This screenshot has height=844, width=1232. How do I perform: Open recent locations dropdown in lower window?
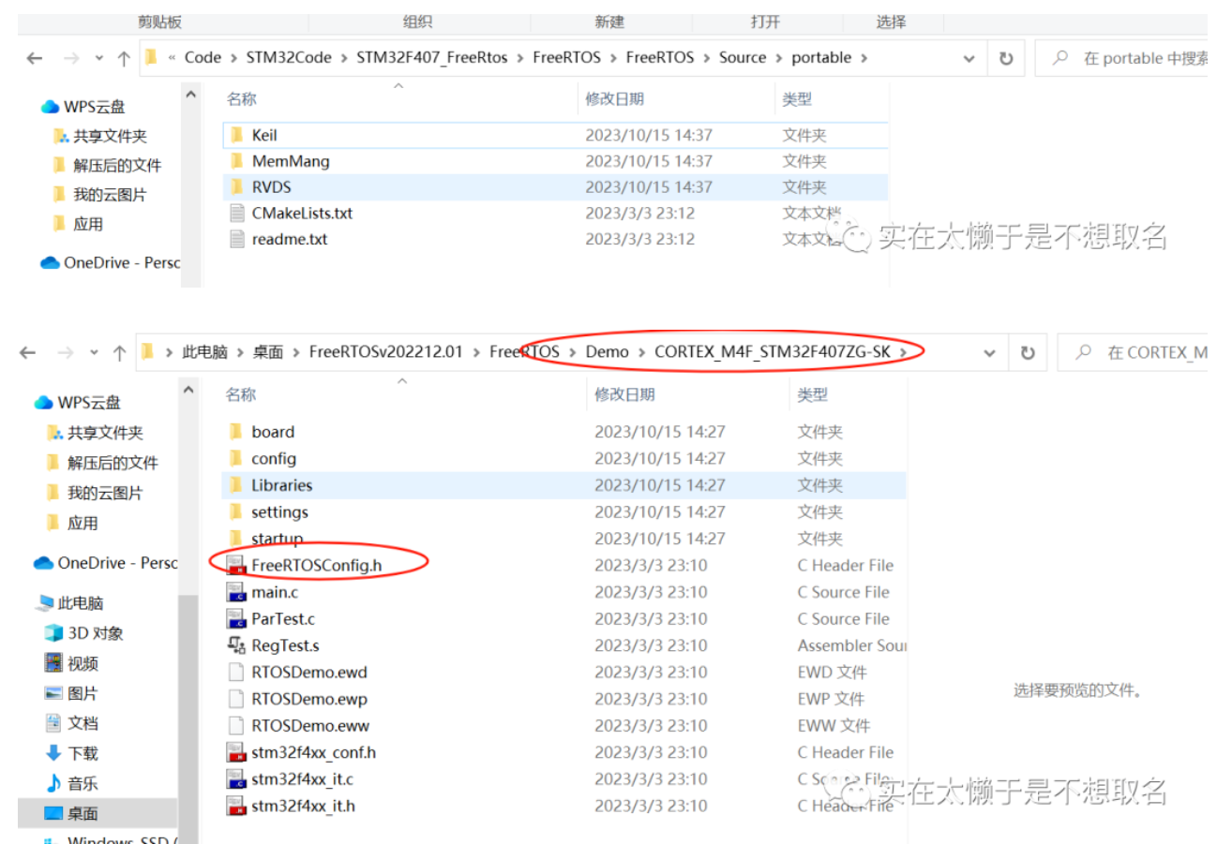[94, 353]
